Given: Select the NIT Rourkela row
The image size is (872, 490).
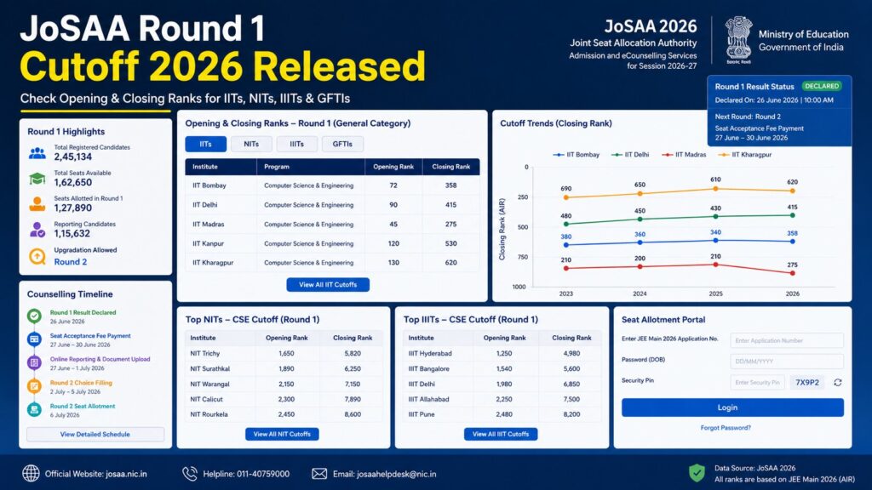Looking at the screenshot, I should coord(284,414).
